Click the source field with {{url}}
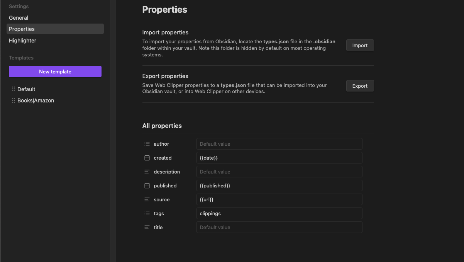Screen dimensions: 464x262 click(279, 199)
